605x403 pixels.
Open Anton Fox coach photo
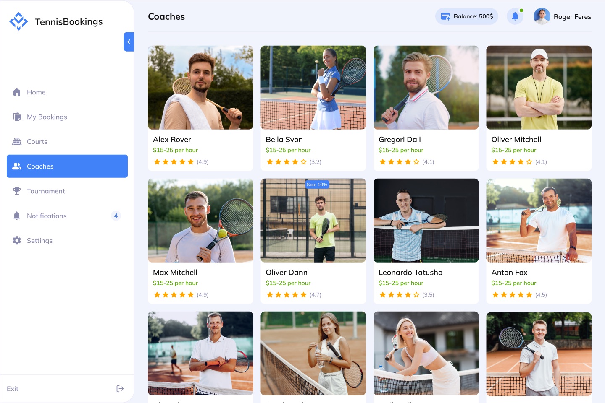[x=539, y=221]
